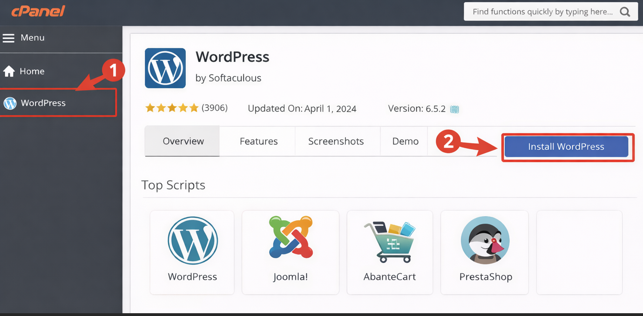Viewport: 643px width, 316px height.
Task: Open the PrestaShop script card
Action: [x=485, y=252]
